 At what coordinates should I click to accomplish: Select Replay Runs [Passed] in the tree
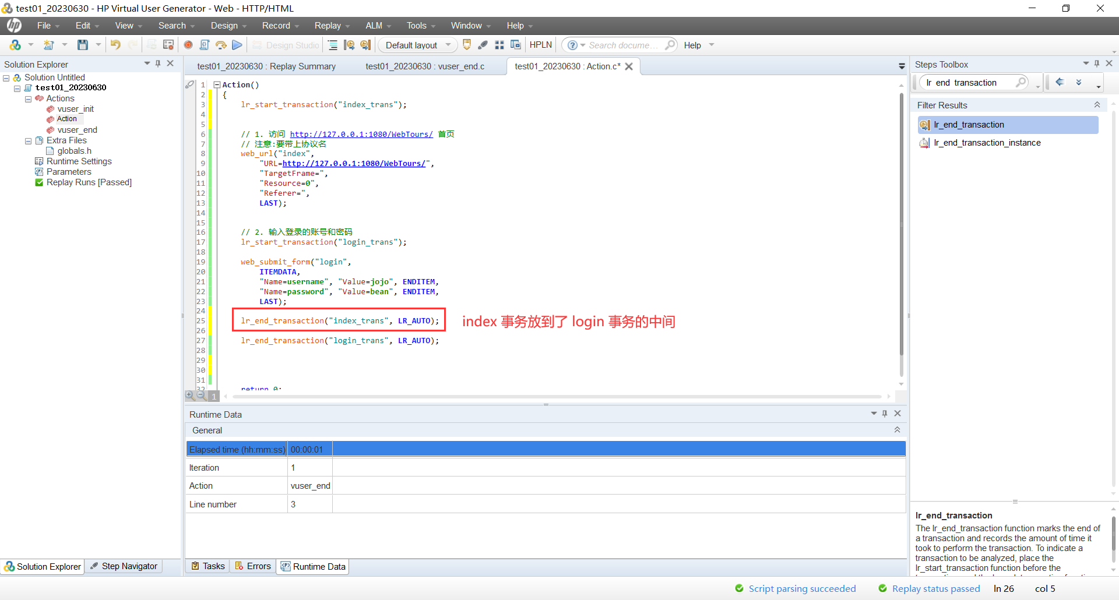(89, 182)
